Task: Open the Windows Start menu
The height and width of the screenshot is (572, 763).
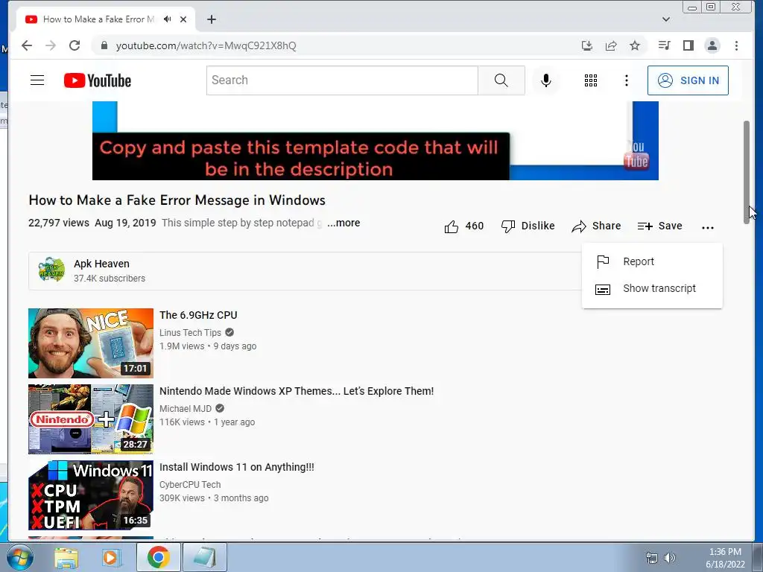Action: [19, 557]
